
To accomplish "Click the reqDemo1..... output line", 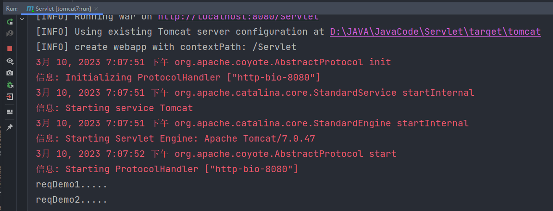I will click(x=72, y=185).
